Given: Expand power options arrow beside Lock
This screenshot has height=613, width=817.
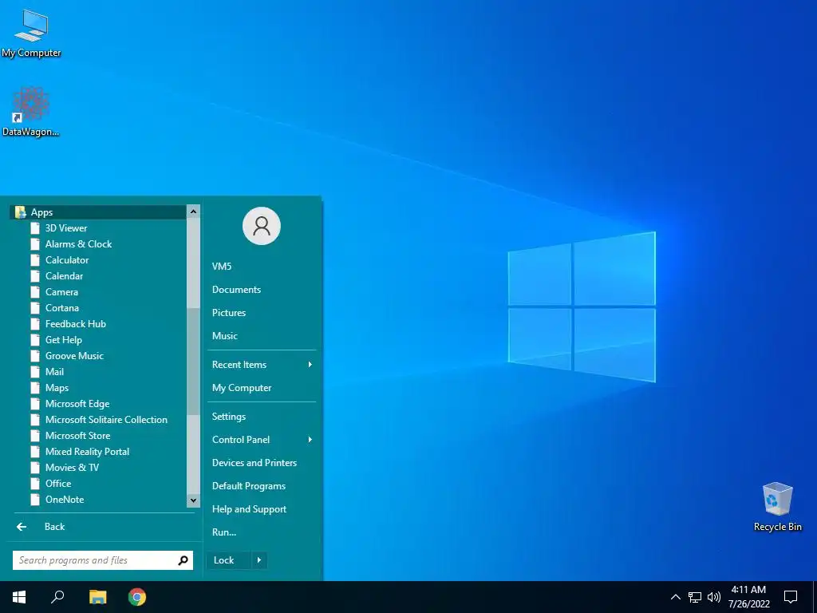Looking at the screenshot, I should point(259,560).
